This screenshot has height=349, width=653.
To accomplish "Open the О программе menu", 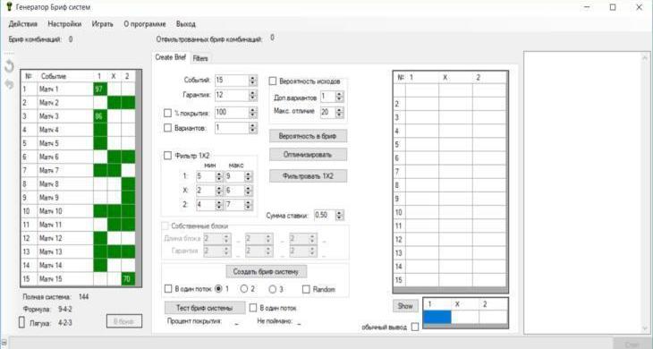I will point(145,24).
